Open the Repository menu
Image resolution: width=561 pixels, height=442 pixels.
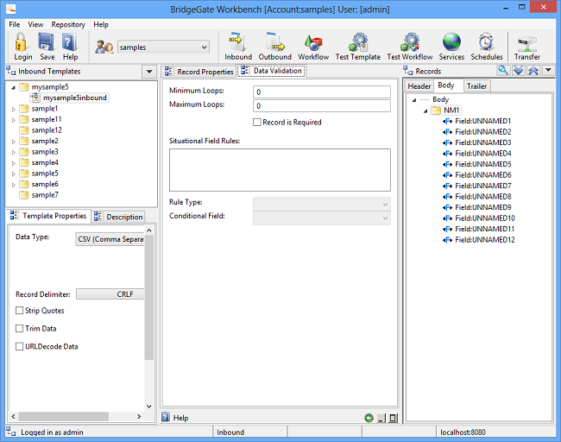pyautogui.click(x=68, y=24)
